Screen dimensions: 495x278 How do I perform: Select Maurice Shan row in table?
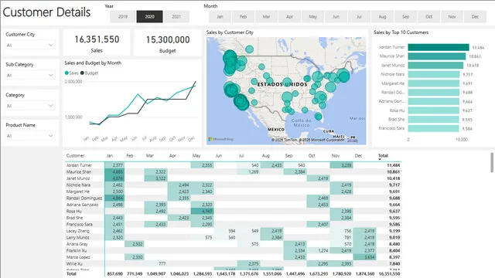pyautogui.click(x=234, y=171)
